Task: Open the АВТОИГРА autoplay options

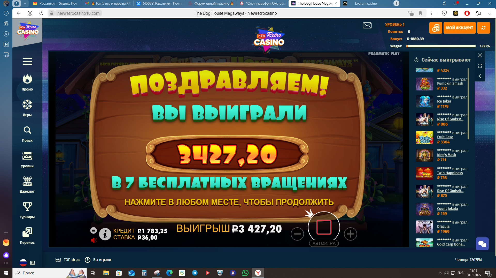Action: point(324,243)
